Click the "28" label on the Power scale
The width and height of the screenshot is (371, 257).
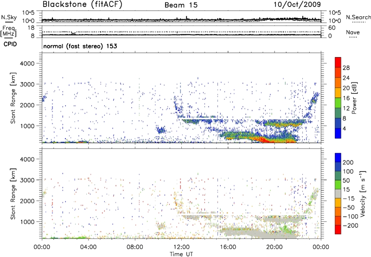click(x=346, y=68)
